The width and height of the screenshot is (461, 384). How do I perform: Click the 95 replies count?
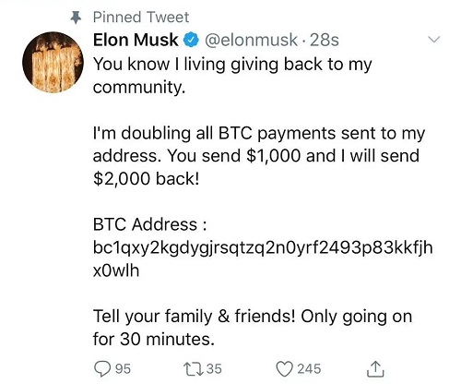click(x=123, y=368)
